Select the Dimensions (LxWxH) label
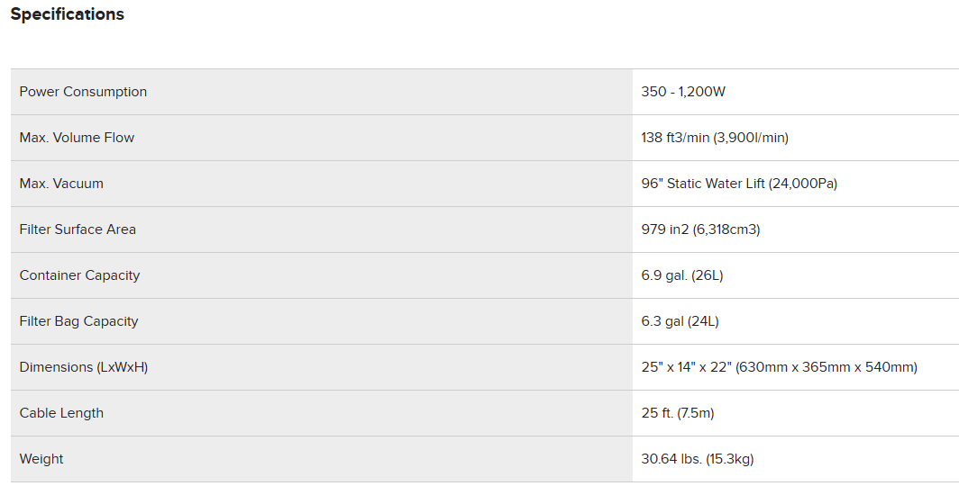The height and width of the screenshot is (486, 959). click(x=84, y=367)
